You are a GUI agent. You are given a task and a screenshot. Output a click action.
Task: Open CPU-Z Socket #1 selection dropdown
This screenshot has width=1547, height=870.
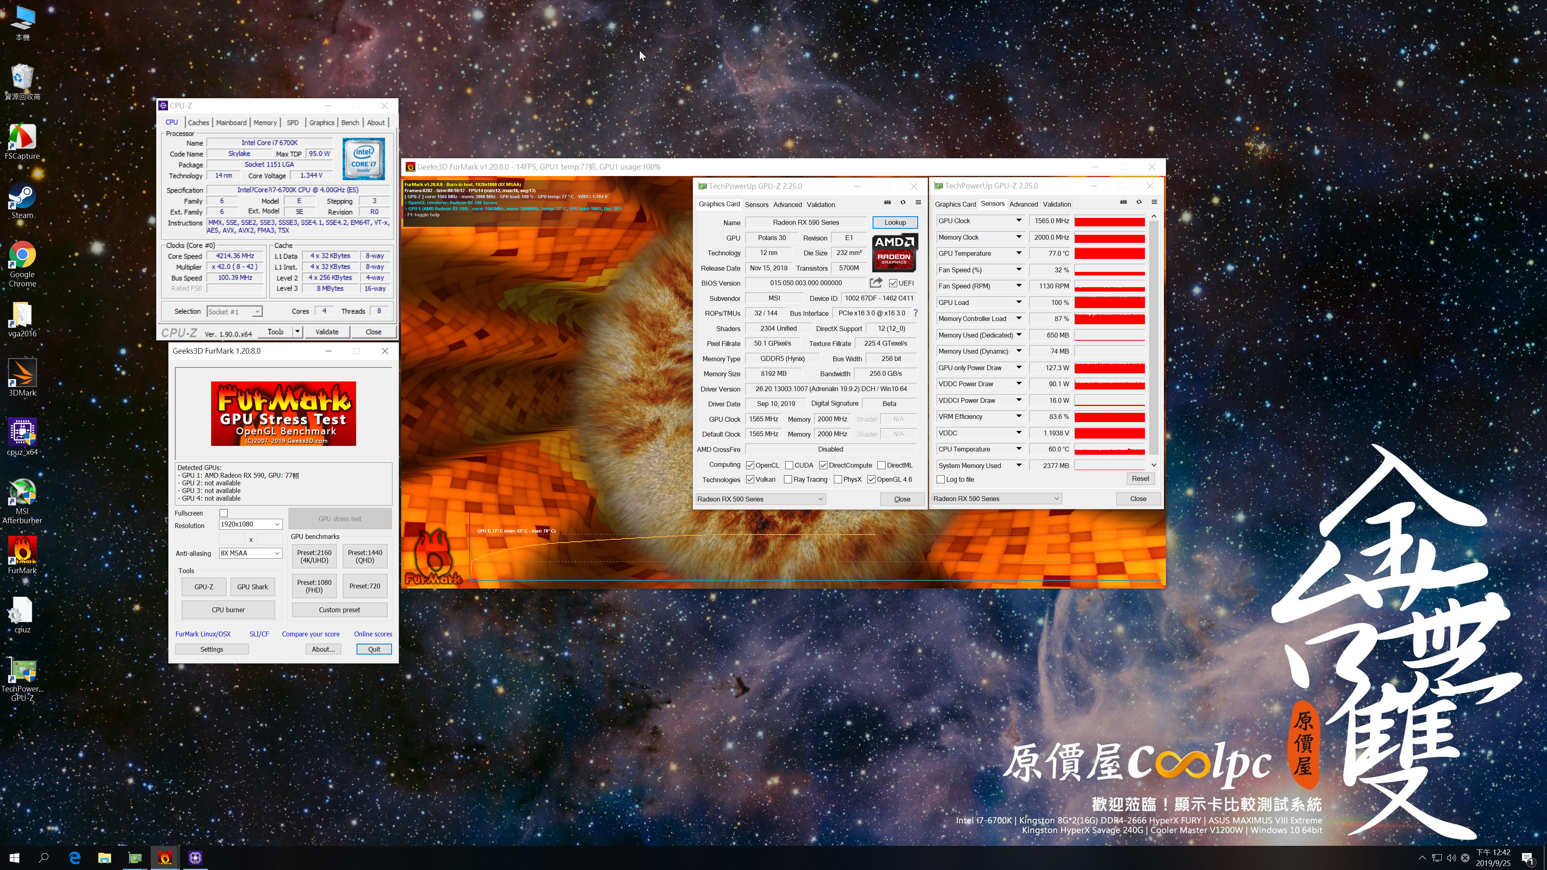234,312
